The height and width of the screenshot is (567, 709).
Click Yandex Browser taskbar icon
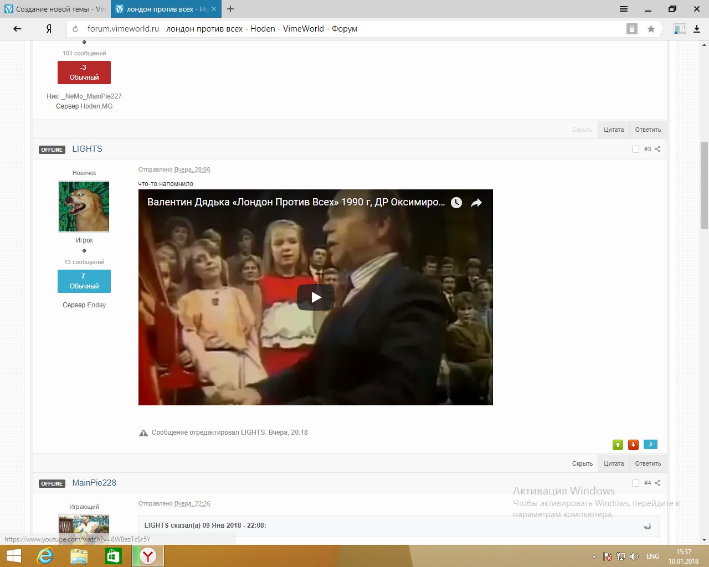tap(148, 556)
